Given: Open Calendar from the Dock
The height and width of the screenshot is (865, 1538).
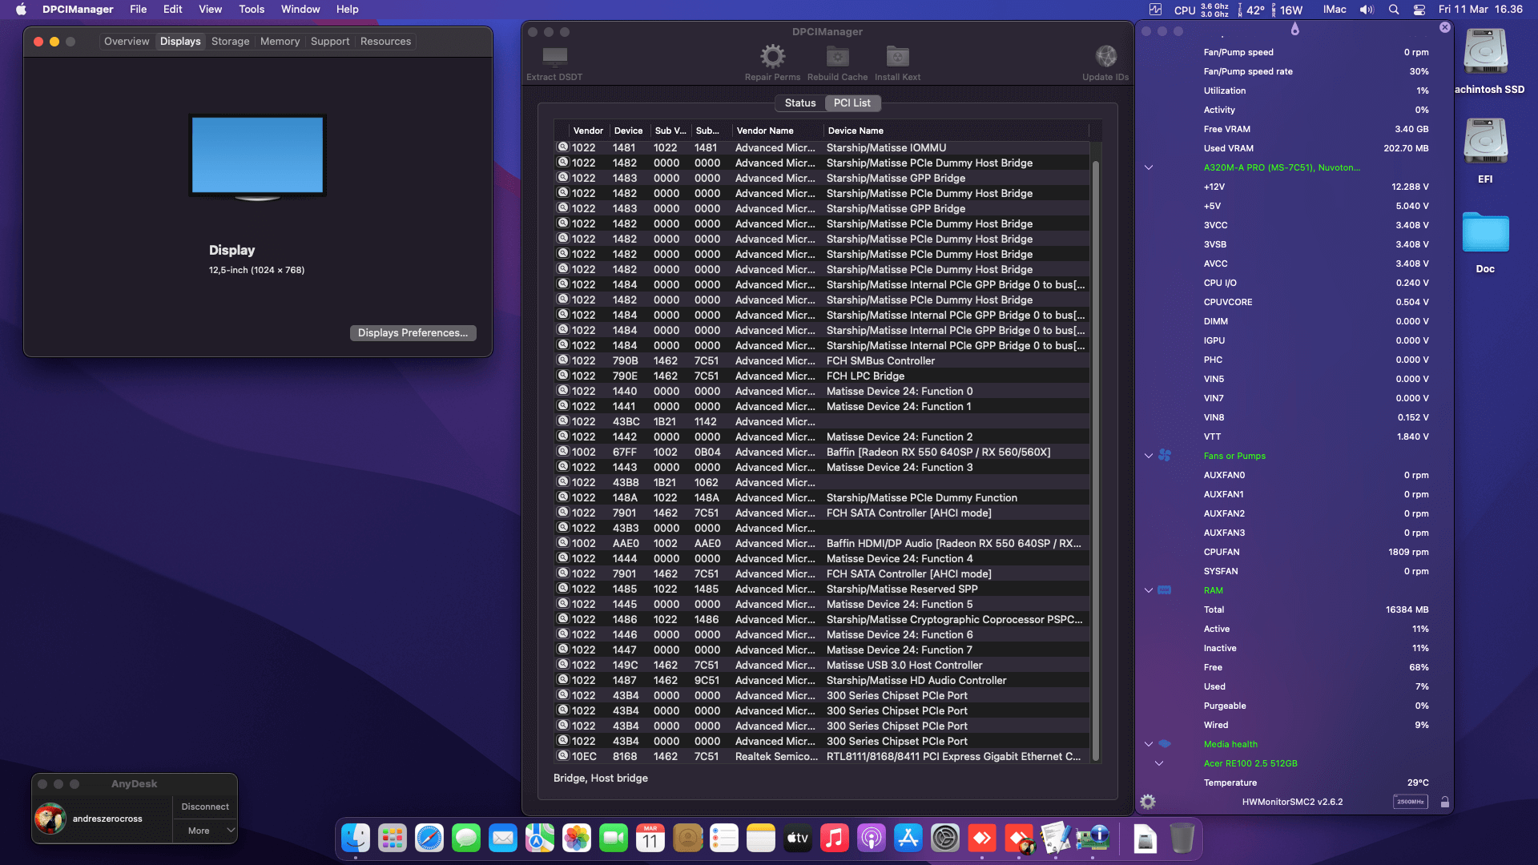Looking at the screenshot, I should pos(650,839).
